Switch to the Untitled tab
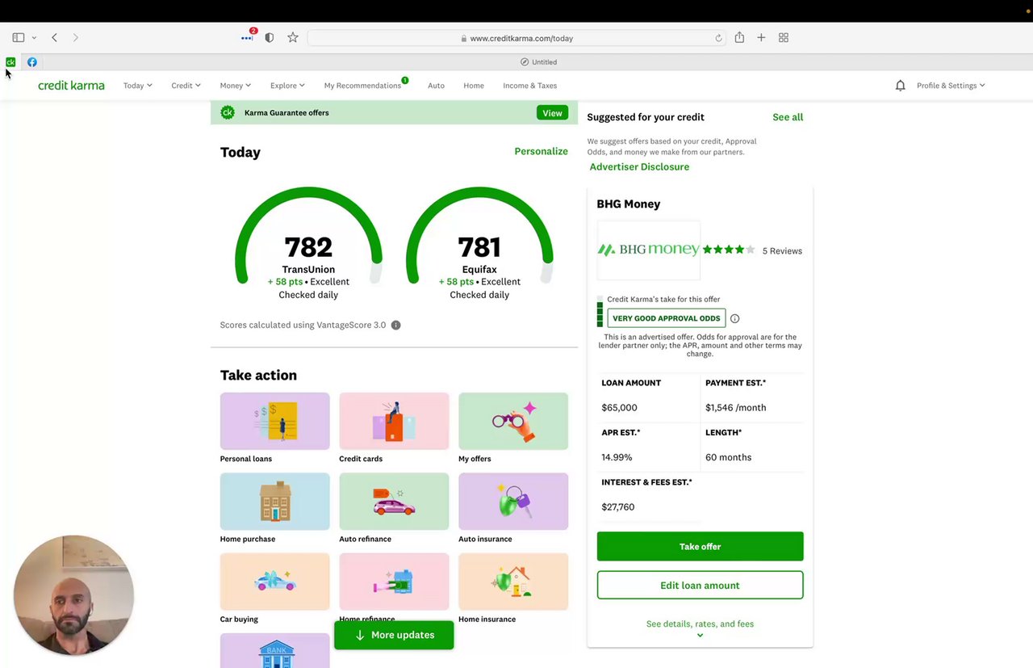 tap(538, 62)
